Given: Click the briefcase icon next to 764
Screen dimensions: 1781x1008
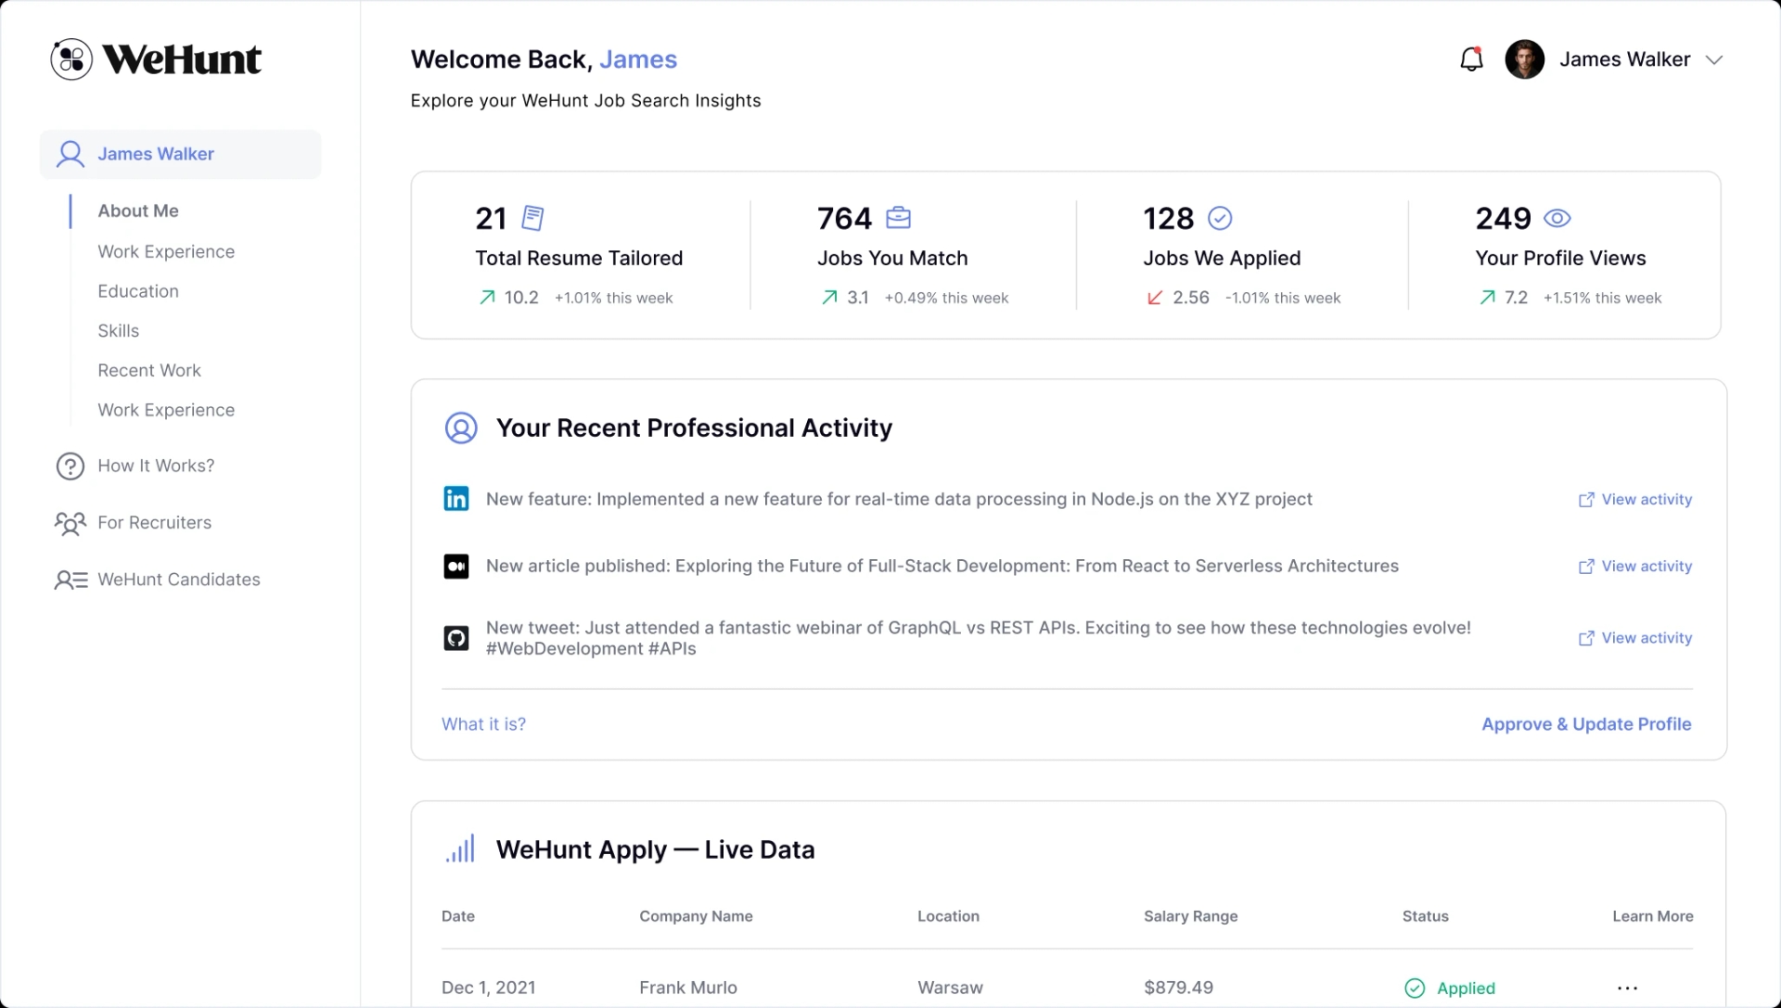Looking at the screenshot, I should pos(899,218).
